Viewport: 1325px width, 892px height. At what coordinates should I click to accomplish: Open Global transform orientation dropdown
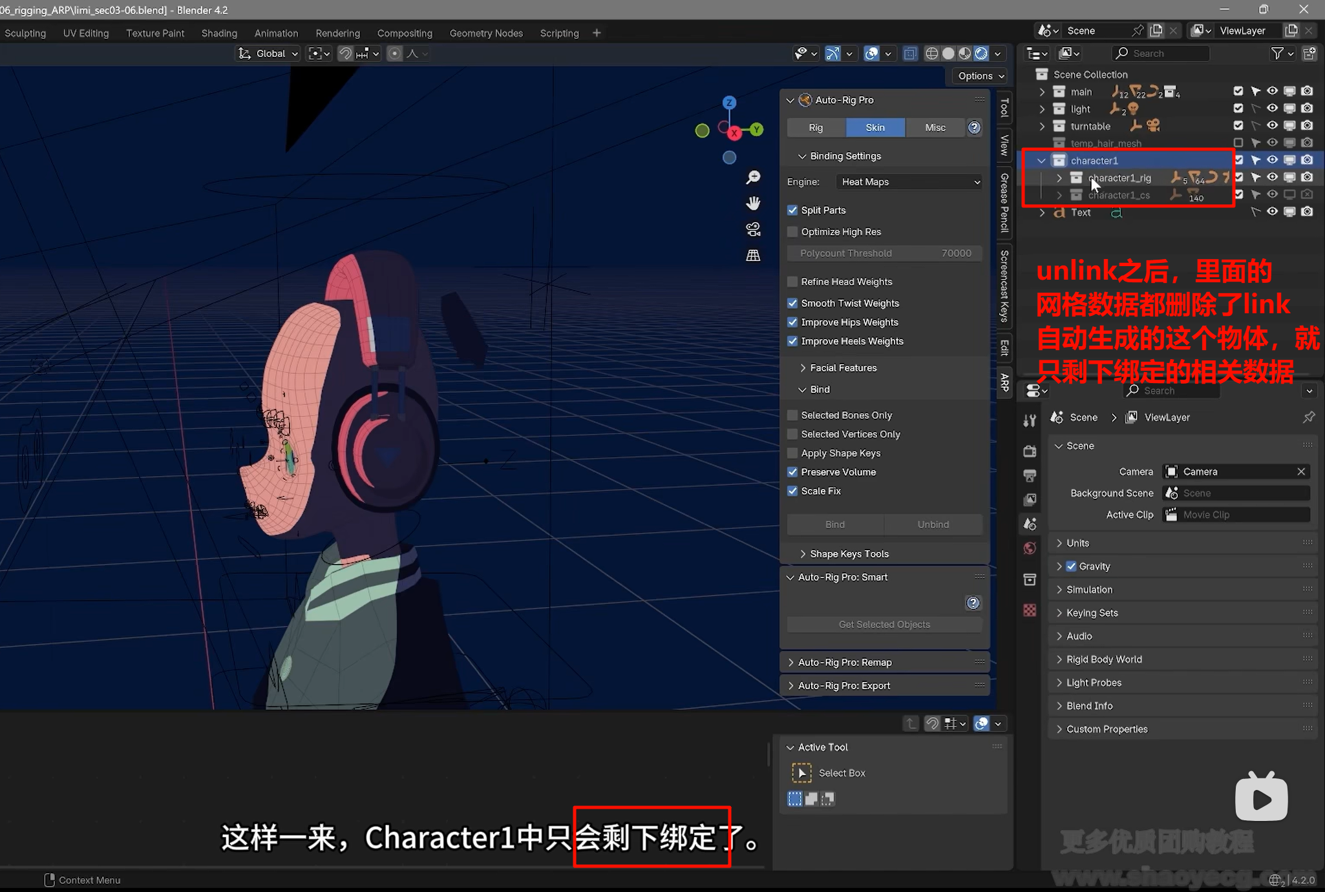click(268, 54)
